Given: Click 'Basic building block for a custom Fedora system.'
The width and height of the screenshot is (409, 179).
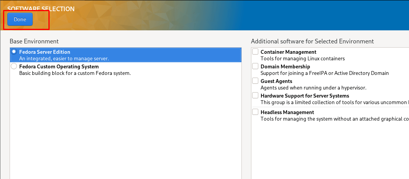Looking at the screenshot, I should tap(75, 73).
